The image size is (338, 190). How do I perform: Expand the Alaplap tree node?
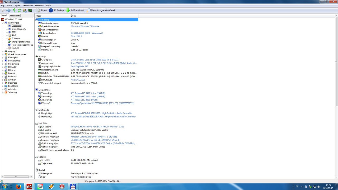[3, 51]
